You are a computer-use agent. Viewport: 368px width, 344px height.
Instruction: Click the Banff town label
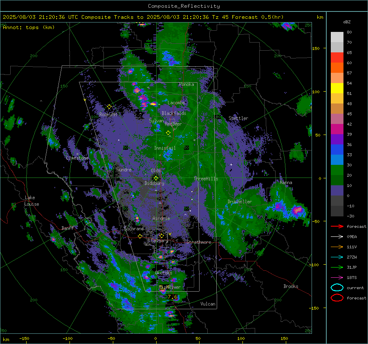point(67,228)
